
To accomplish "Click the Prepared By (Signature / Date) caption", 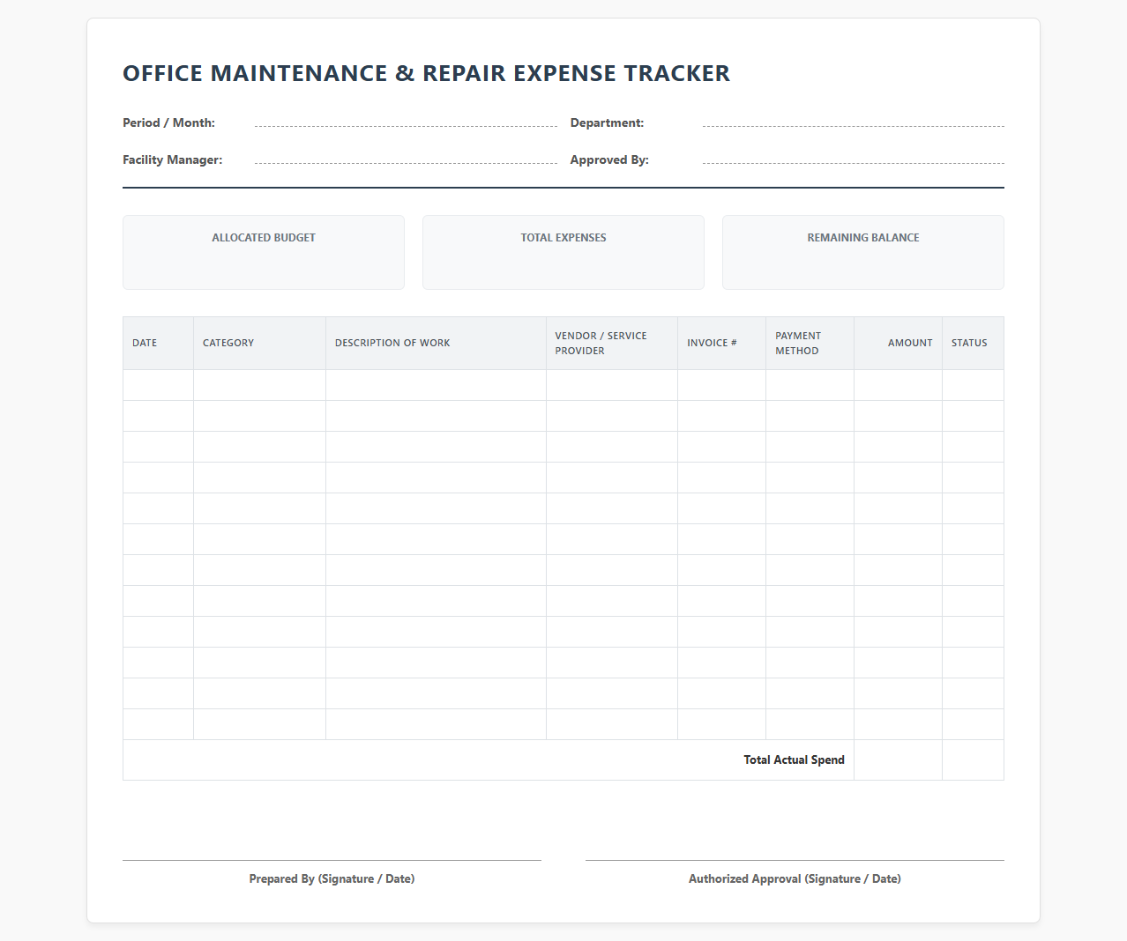I will click(332, 878).
